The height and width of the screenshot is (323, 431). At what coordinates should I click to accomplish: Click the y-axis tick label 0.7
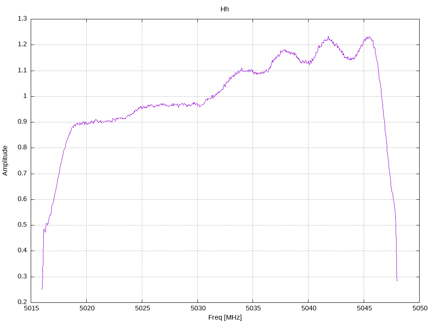(x=22, y=174)
